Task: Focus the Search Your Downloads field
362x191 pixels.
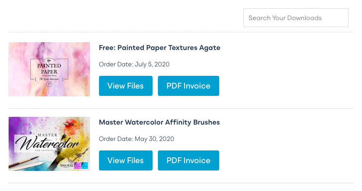Action: [x=296, y=18]
